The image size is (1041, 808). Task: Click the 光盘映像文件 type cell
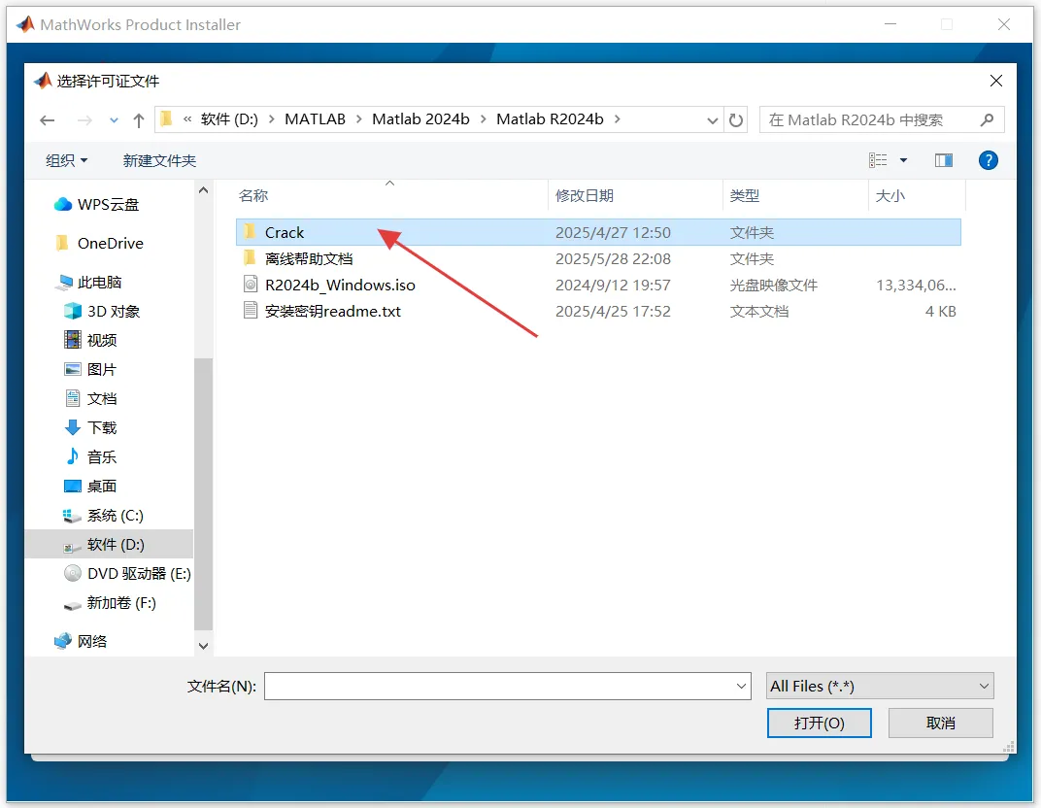[773, 285]
